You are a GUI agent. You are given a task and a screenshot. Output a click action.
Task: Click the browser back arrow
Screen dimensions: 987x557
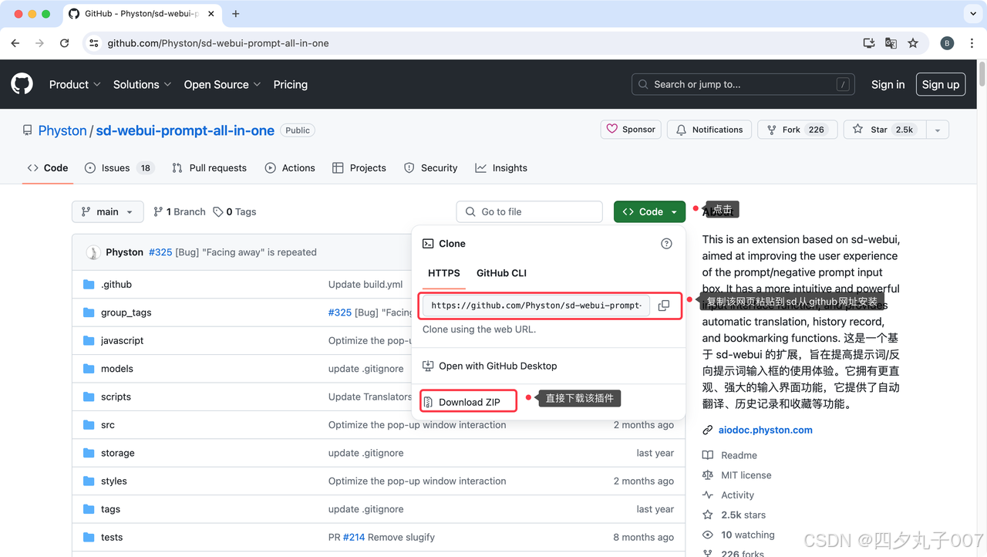(15, 43)
